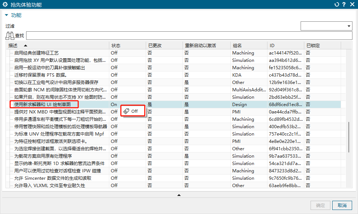Viewport: 358px width, 214px height.
Task: Select row 为特征控制框对话框激活关联选项卡
Action: coord(51,141)
